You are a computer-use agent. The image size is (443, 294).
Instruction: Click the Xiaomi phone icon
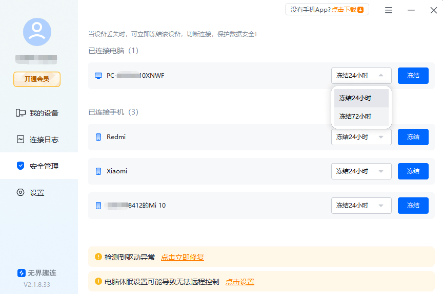98,171
